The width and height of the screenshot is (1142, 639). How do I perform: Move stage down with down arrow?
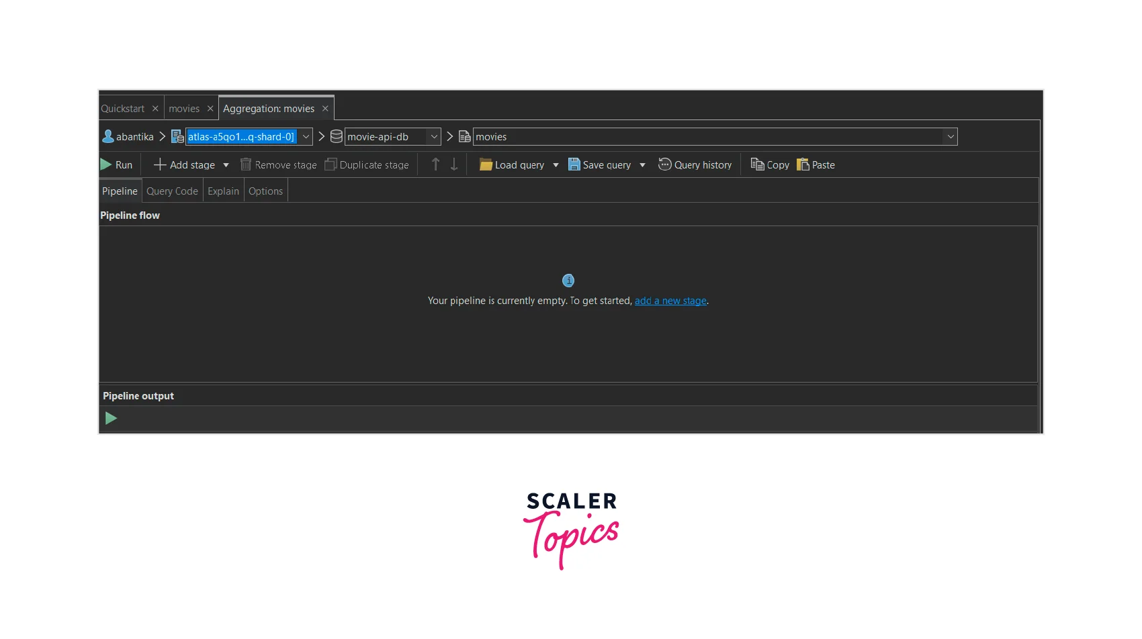454,164
